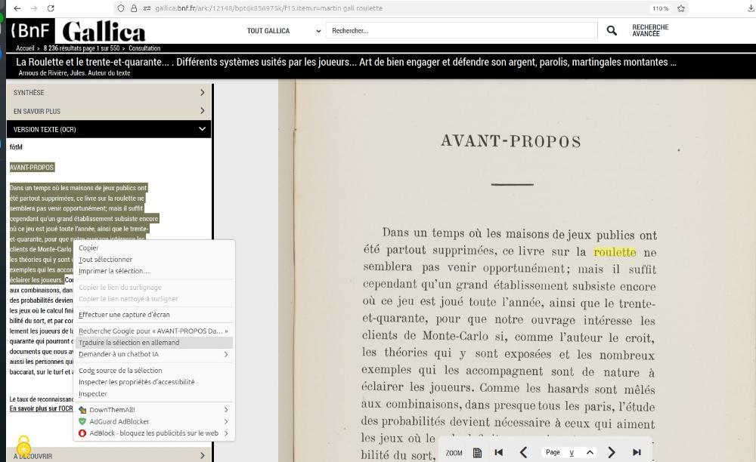Reload the page in the browser
Image resolution: width=756 pixels, height=462 pixels.
(51, 8)
